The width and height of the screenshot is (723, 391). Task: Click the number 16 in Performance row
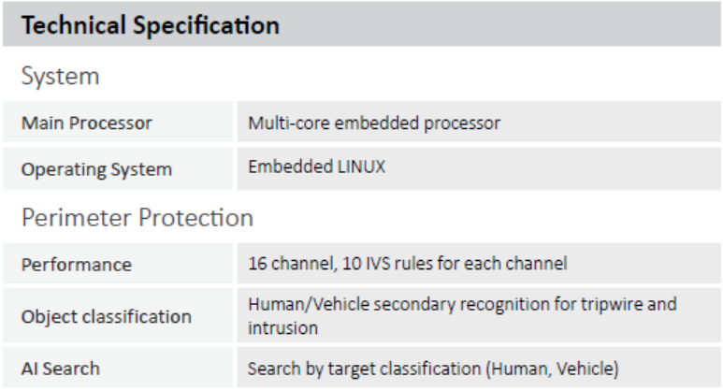(x=257, y=263)
